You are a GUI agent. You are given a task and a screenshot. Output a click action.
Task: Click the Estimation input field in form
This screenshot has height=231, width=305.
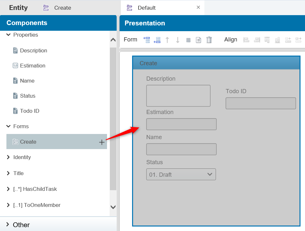click(181, 124)
